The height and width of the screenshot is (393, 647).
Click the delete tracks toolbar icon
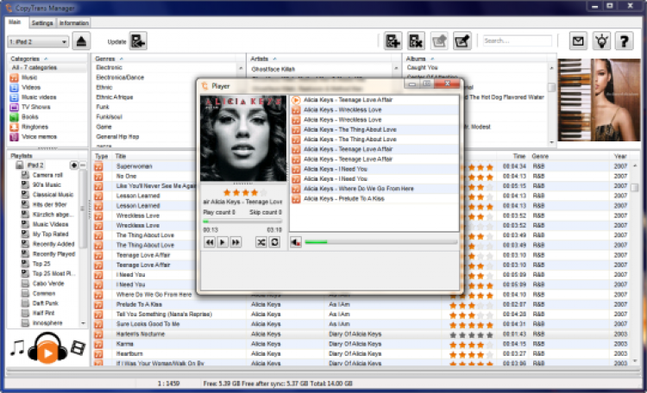(416, 41)
